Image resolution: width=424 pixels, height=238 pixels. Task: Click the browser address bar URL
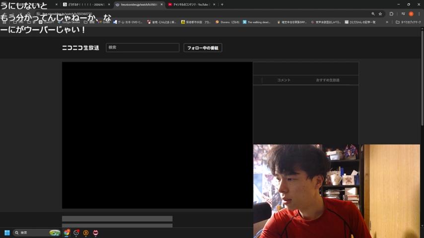pos(67,14)
